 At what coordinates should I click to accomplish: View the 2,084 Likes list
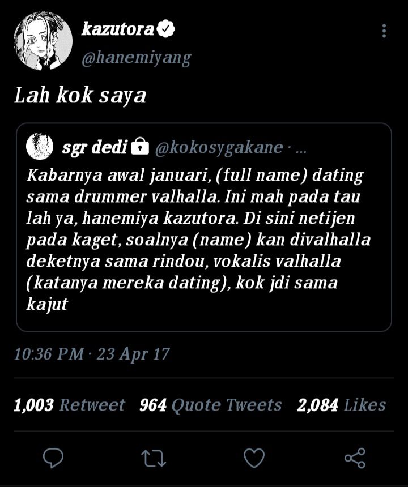[342, 405]
